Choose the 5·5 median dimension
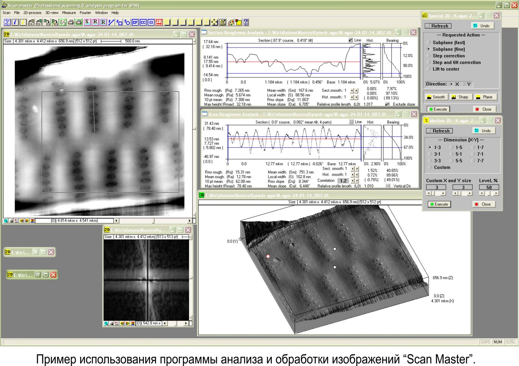This screenshot has width=519, height=366. point(452,161)
